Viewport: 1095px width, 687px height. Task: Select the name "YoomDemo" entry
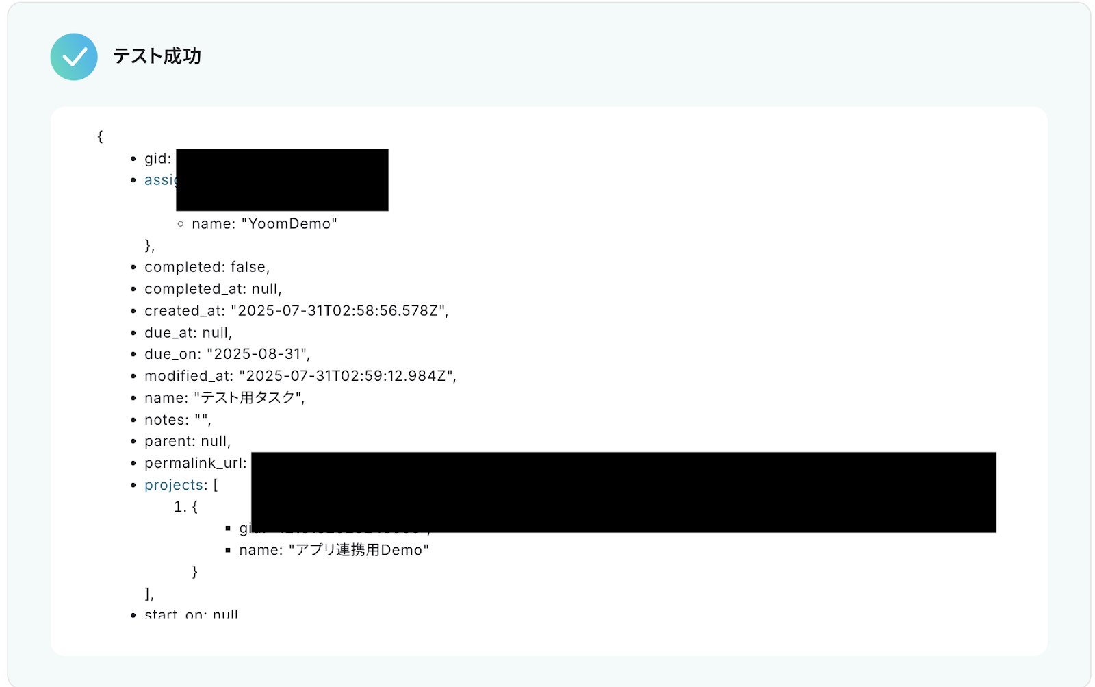tap(264, 224)
